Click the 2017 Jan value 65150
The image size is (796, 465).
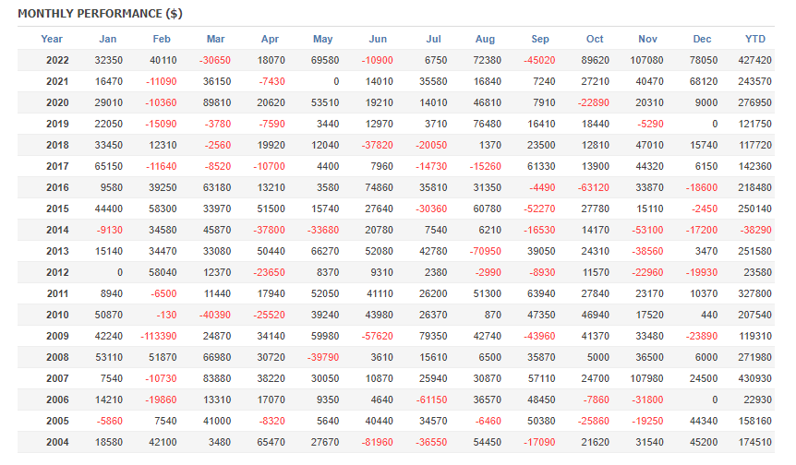[x=109, y=166]
